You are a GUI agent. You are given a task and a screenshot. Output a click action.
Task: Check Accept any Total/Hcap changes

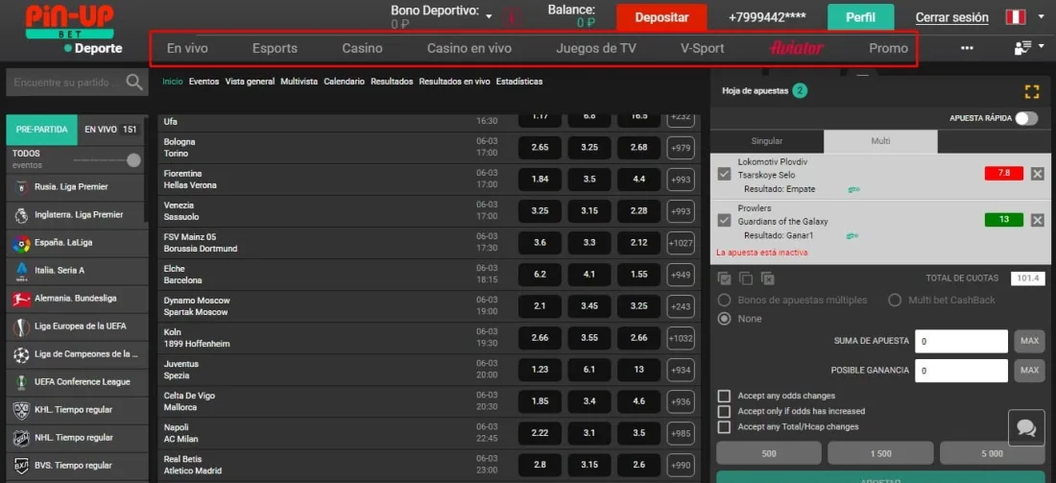click(x=724, y=427)
